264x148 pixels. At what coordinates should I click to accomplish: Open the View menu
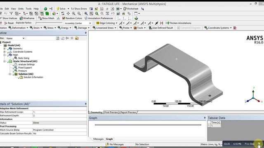pos(14,9)
